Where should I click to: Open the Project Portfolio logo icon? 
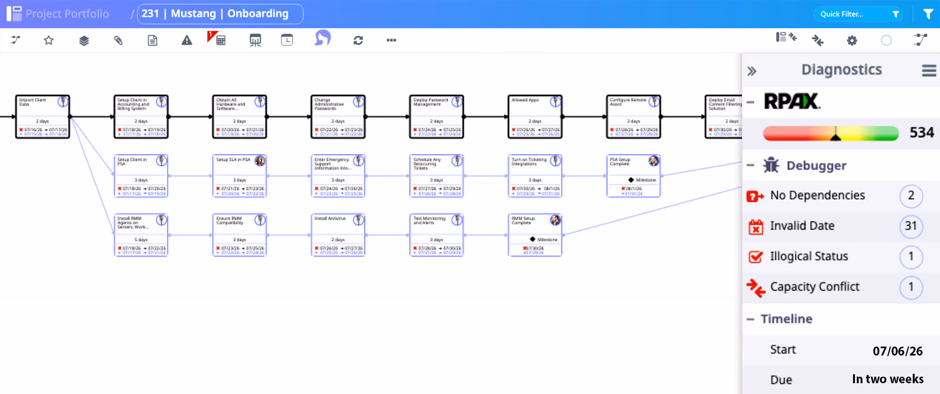pyautogui.click(x=14, y=14)
